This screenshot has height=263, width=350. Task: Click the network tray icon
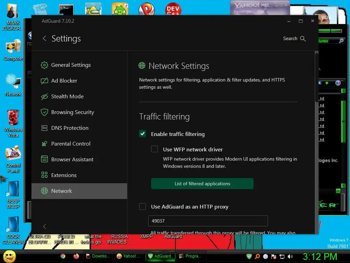click(282, 256)
